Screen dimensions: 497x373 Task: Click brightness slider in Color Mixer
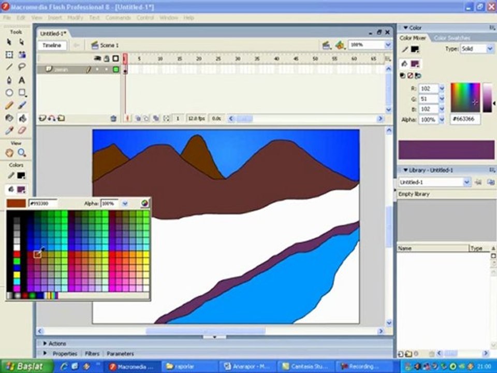[x=487, y=98]
